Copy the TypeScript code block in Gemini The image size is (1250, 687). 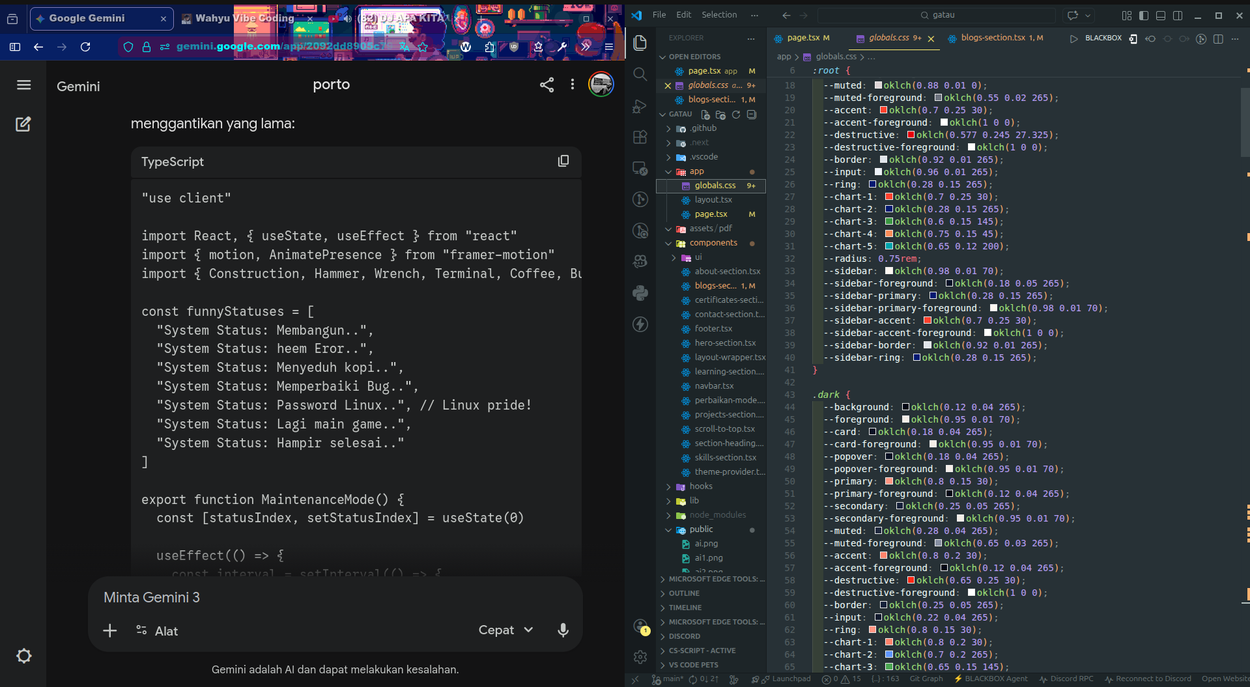563,161
